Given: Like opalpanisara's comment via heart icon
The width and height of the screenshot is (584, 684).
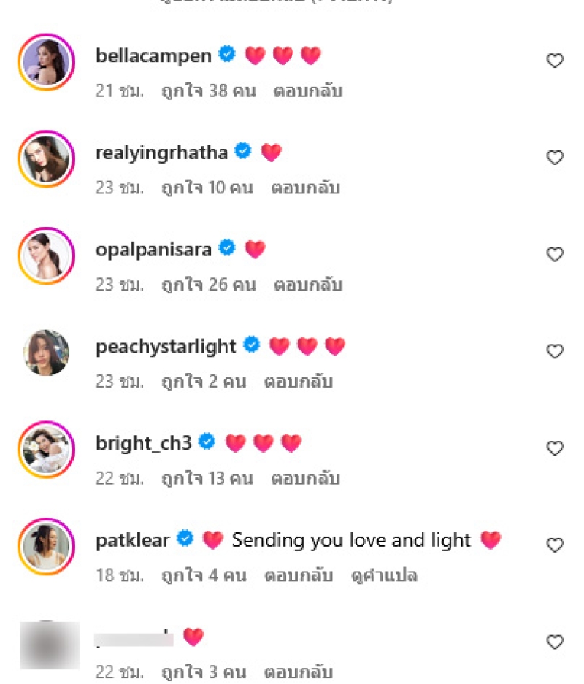Looking at the screenshot, I should click(x=556, y=255).
